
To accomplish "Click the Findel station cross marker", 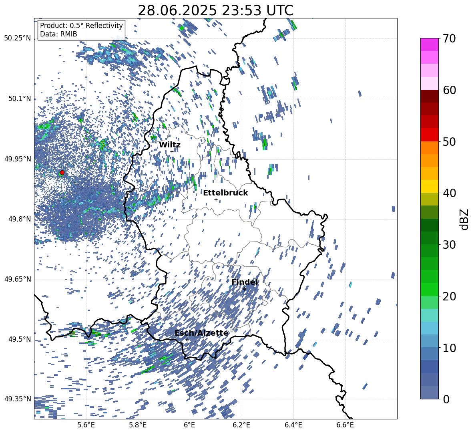I will coord(245,289).
